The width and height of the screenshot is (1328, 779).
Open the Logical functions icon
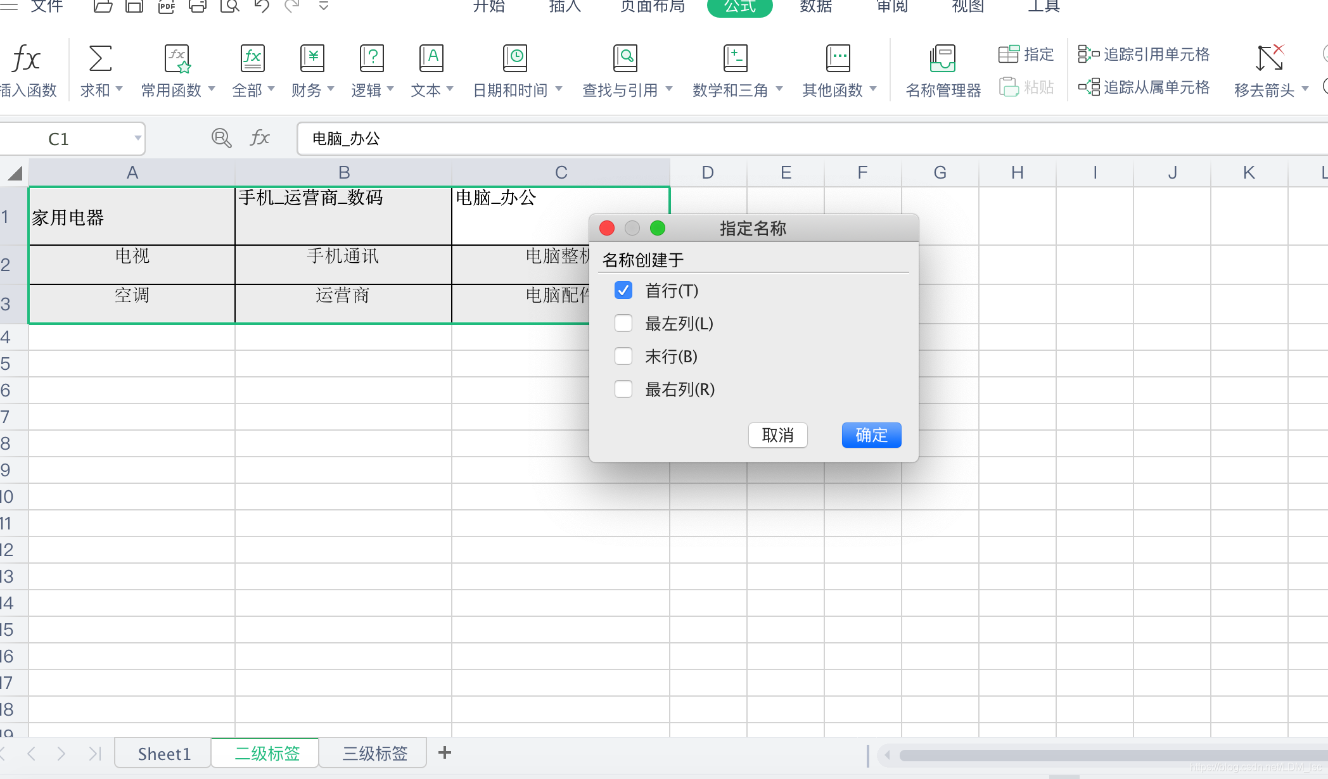[372, 58]
